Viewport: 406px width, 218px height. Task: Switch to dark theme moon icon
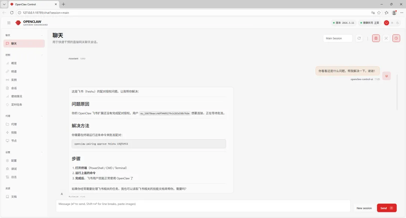click(397, 23)
